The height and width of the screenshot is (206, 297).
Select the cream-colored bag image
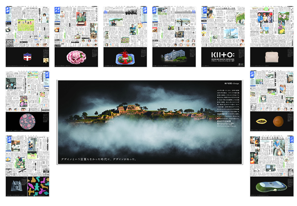click(x=271, y=57)
